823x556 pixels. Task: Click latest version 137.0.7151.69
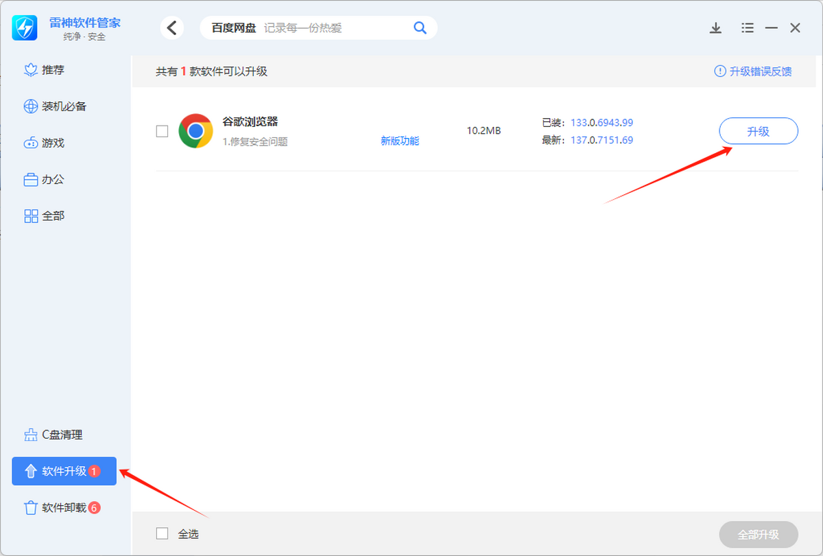(601, 140)
